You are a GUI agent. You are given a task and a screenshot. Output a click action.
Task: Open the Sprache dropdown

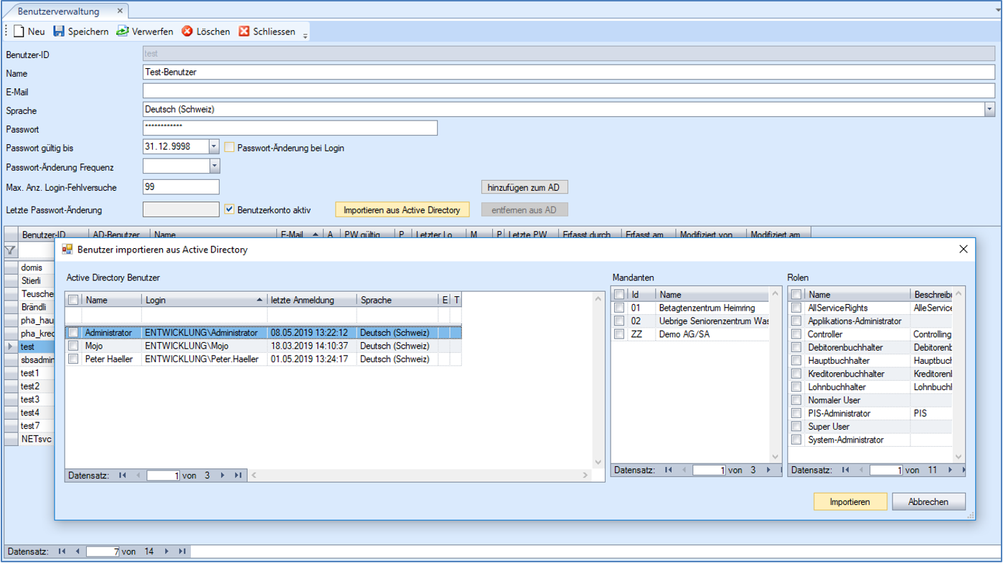[x=989, y=110]
